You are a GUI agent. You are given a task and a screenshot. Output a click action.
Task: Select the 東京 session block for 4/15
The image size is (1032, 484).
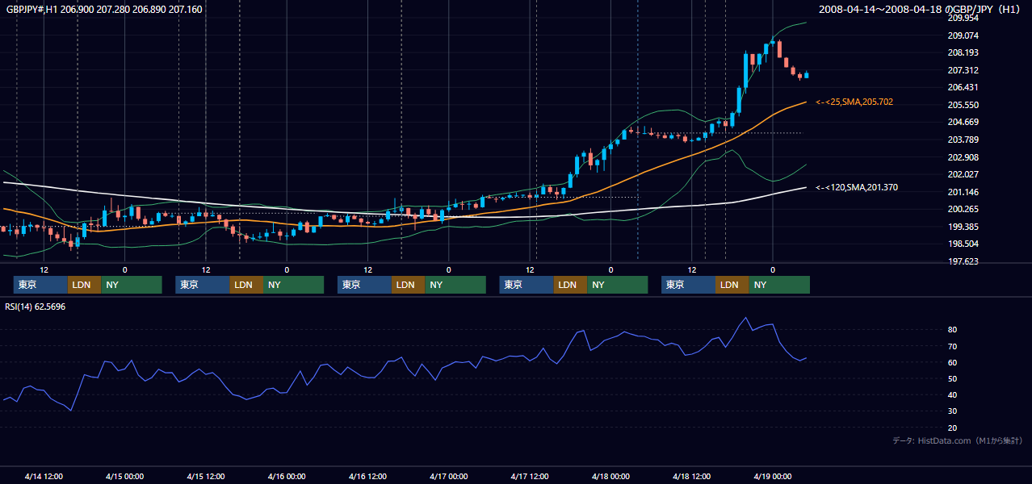coord(203,285)
